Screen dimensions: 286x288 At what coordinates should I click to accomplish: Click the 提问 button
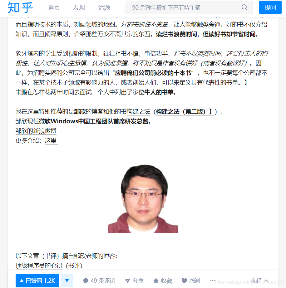270,7
